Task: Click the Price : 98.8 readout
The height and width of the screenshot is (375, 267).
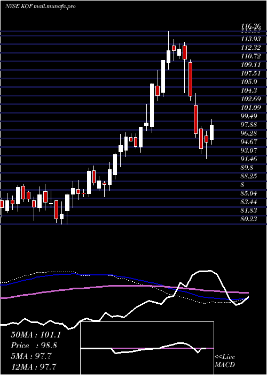Action: coord(34,346)
